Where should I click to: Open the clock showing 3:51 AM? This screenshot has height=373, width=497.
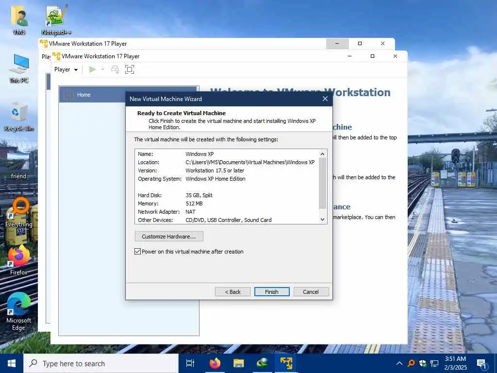coord(455,363)
